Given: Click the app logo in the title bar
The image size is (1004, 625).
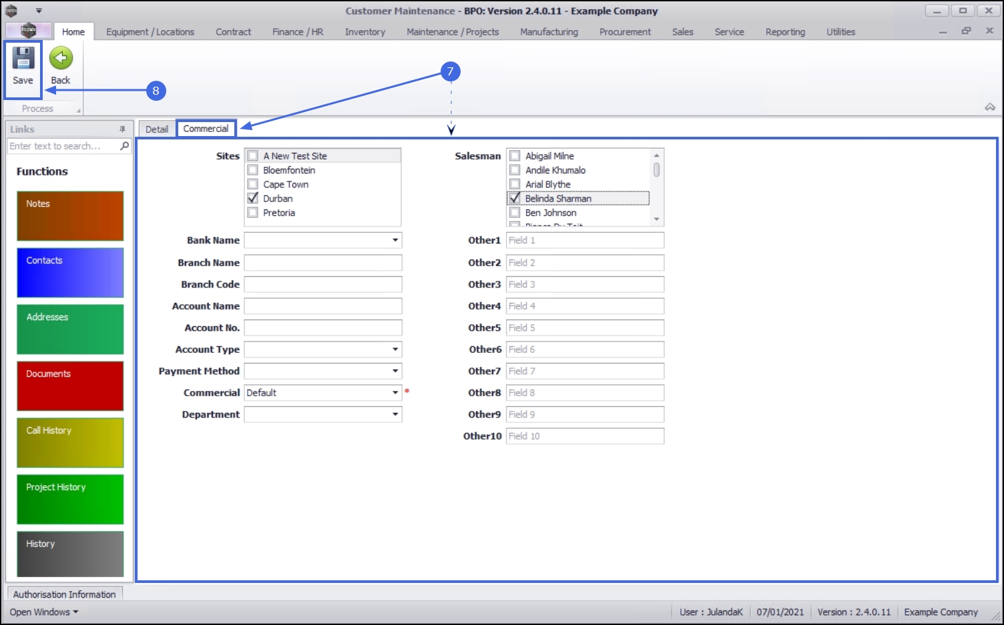Looking at the screenshot, I should (x=11, y=11).
